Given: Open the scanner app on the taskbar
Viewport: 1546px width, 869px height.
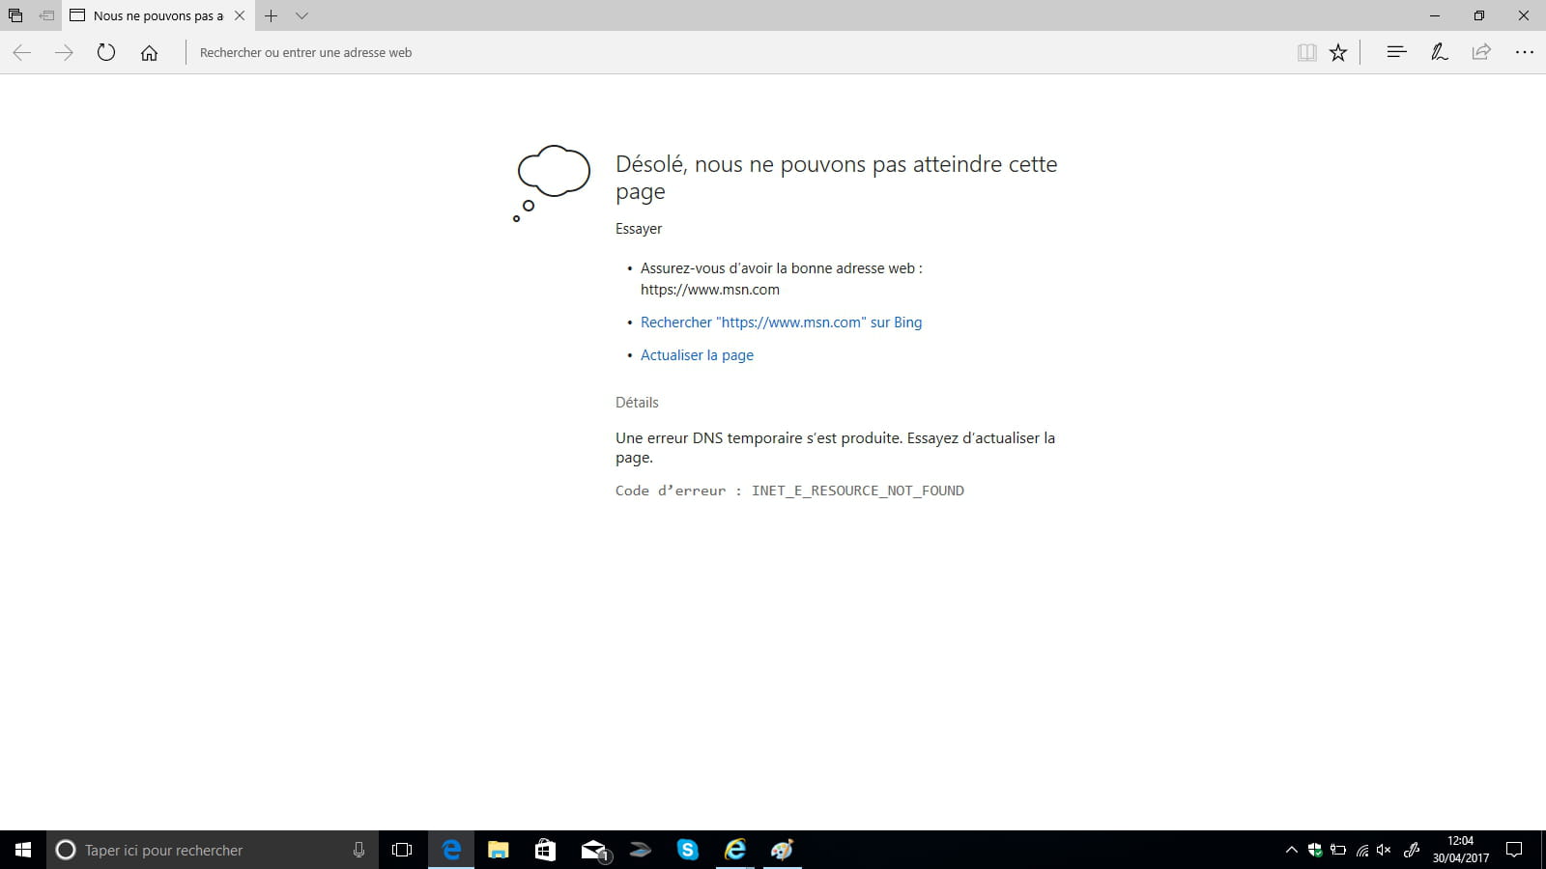Looking at the screenshot, I should (x=641, y=850).
